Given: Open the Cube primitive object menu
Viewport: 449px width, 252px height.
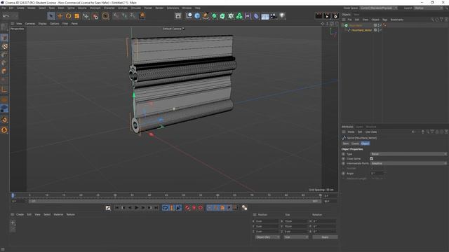Looking at the screenshot, I should (197, 16).
